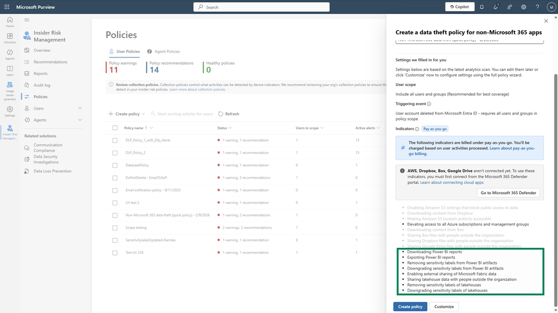Open the Copilot button
Screen dimensions: 558x313
[460, 7]
